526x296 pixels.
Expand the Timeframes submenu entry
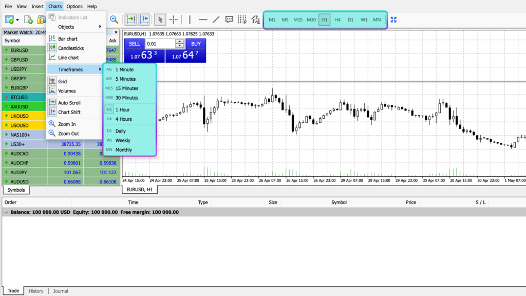coord(74,69)
